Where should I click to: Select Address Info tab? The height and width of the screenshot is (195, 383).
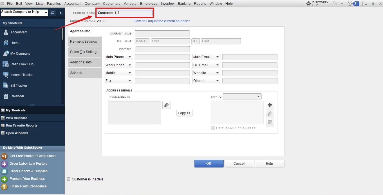[85, 31]
